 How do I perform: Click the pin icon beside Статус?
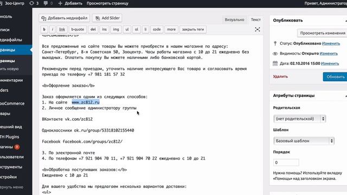(275, 43)
